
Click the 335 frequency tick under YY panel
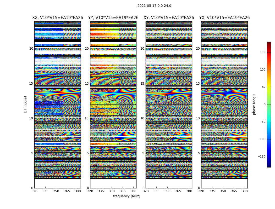click(101, 191)
